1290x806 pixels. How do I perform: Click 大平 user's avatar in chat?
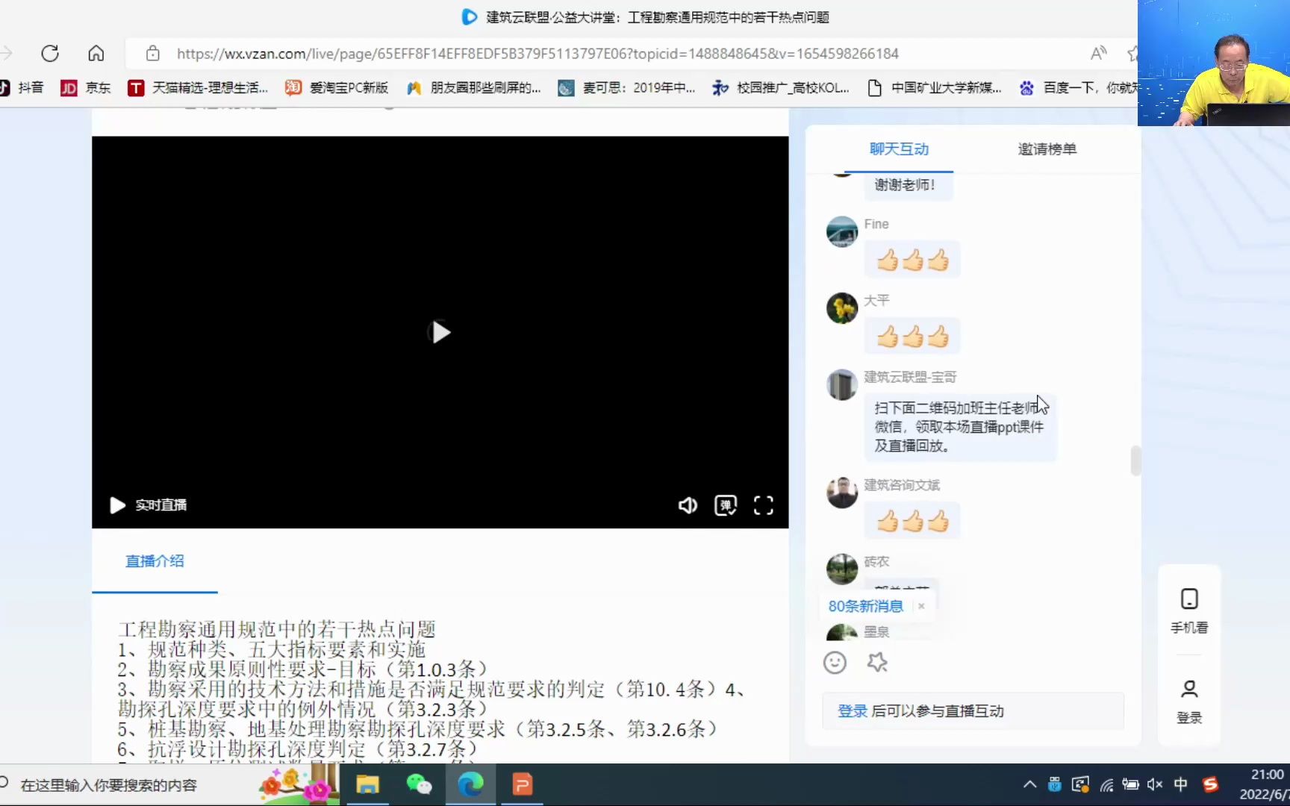click(x=842, y=308)
